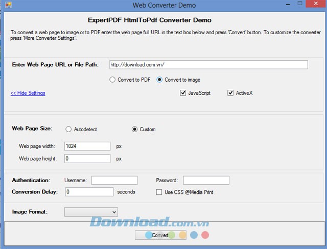Click the application icon in the title bar
Screen dimensions: 327x249
7,6
